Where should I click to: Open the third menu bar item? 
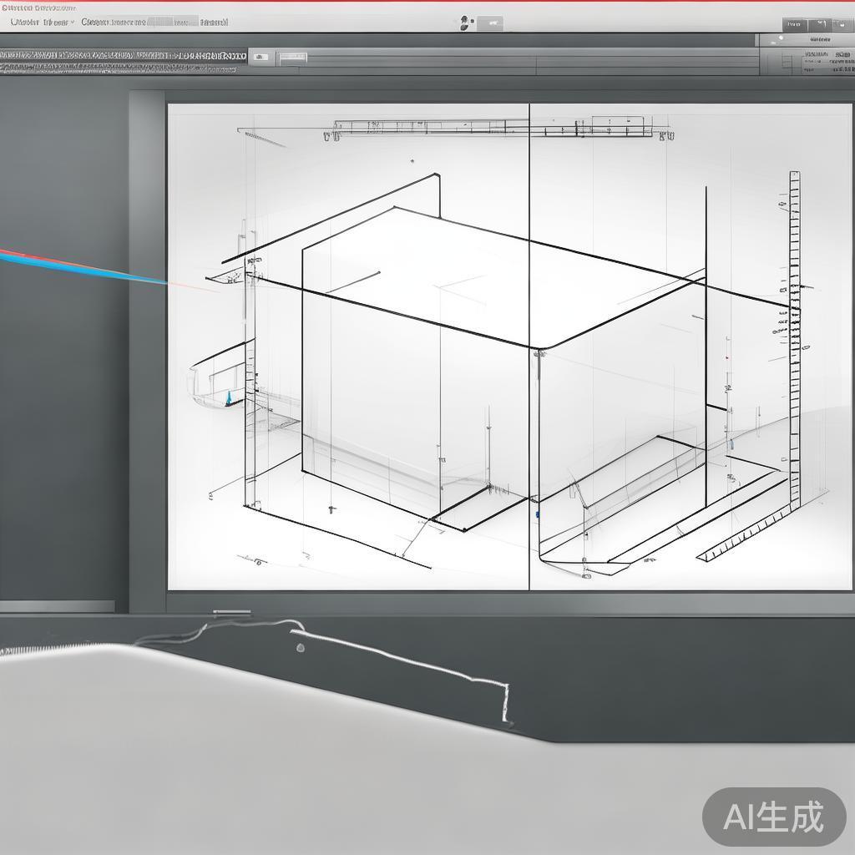point(114,23)
